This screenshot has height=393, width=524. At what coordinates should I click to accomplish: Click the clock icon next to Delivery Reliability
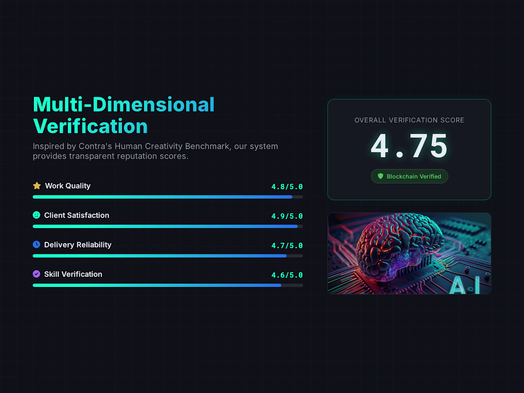(37, 245)
